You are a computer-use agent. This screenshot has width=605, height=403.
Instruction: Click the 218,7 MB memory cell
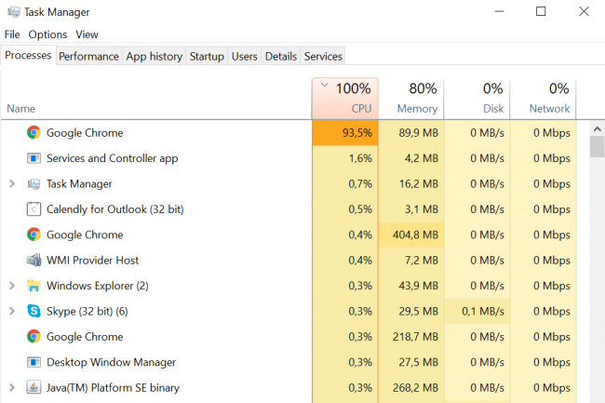[x=411, y=337]
